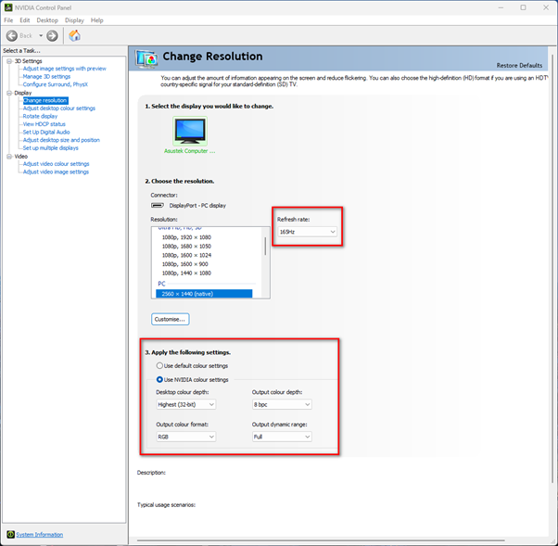Viewport: 558px width, 546px height.
Task: Open Manage 3D settings in the task tree
Action: (x=46, y=76)
